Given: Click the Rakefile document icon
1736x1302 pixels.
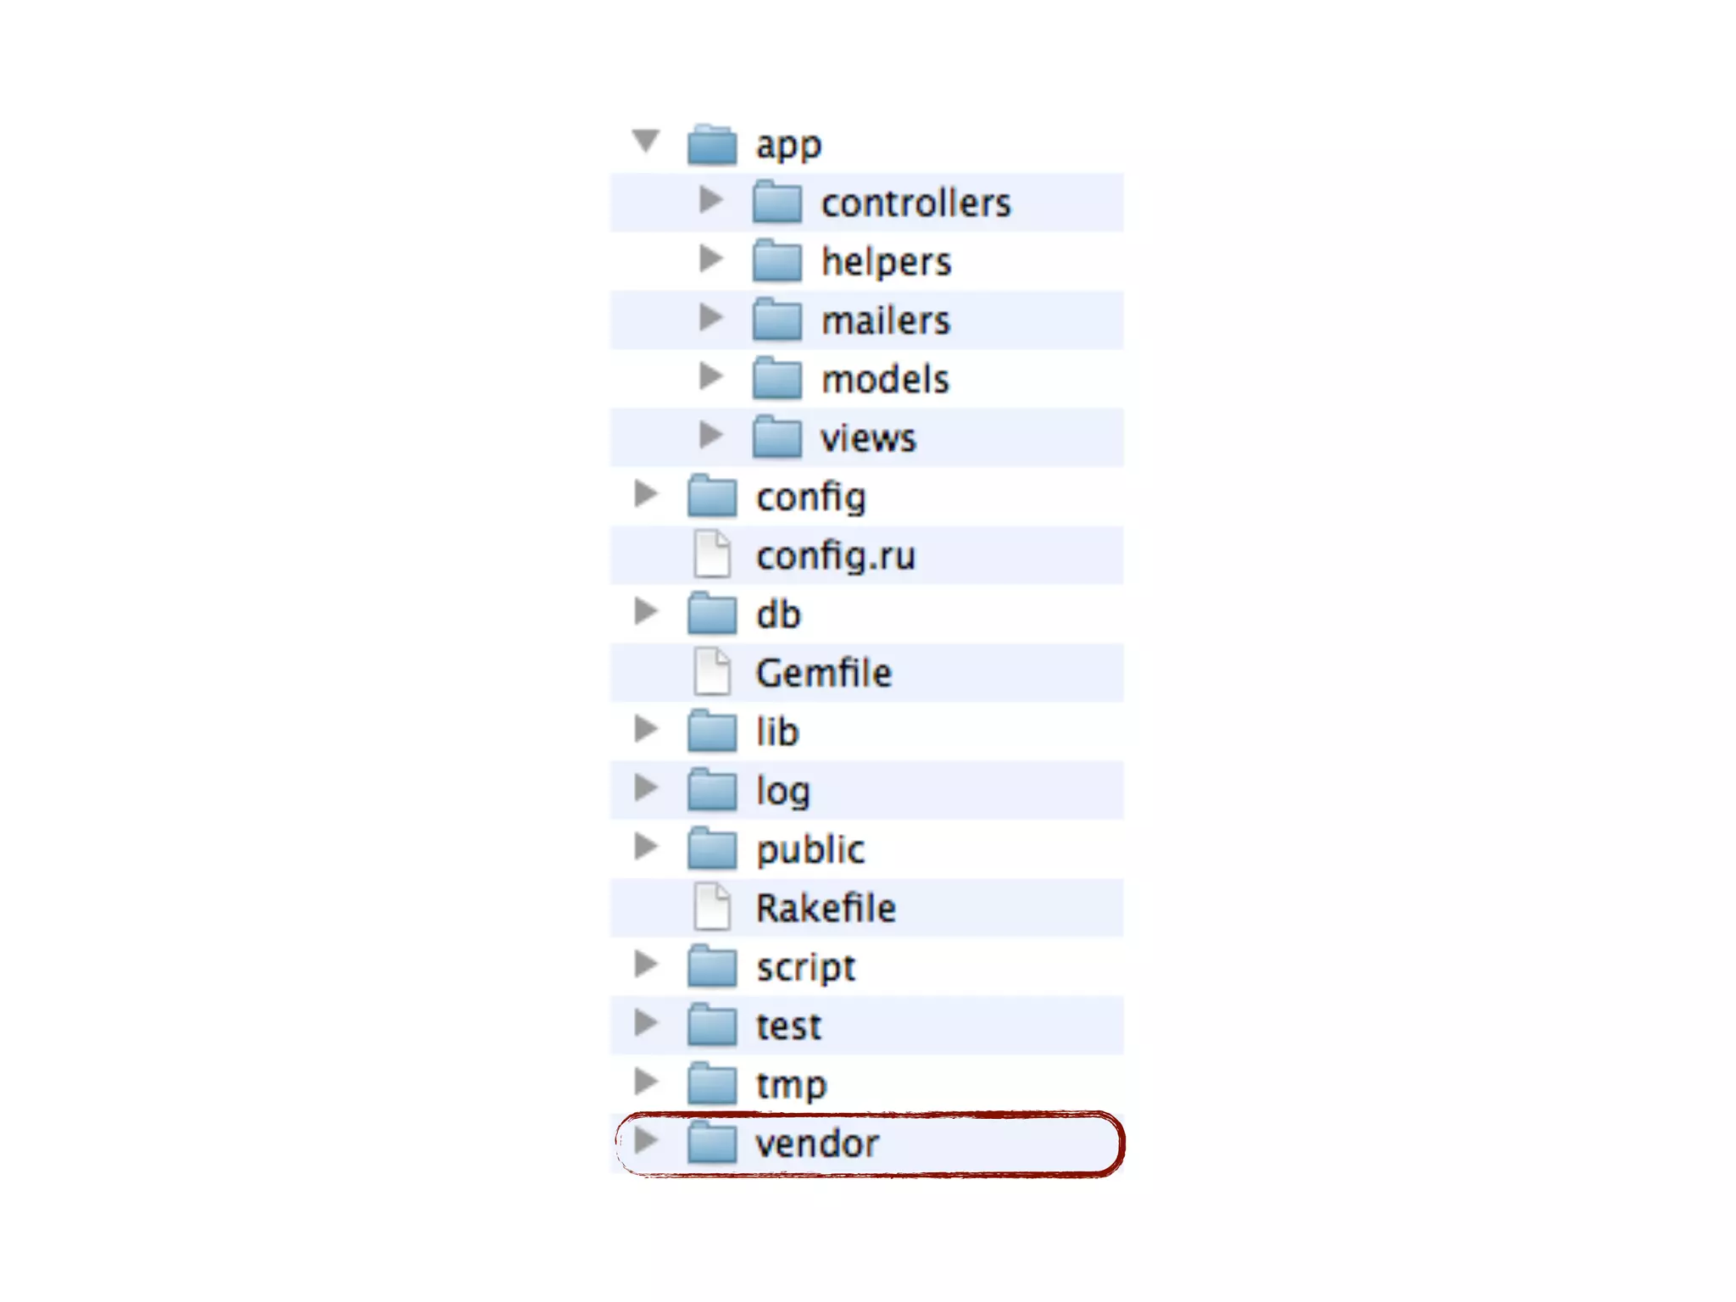Looking at the screenshot, I should coord(712,907).
